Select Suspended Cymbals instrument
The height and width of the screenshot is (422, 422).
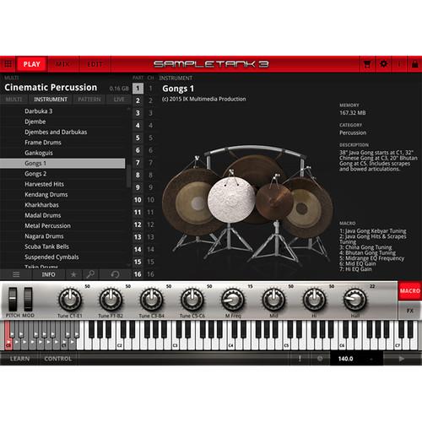62,257
